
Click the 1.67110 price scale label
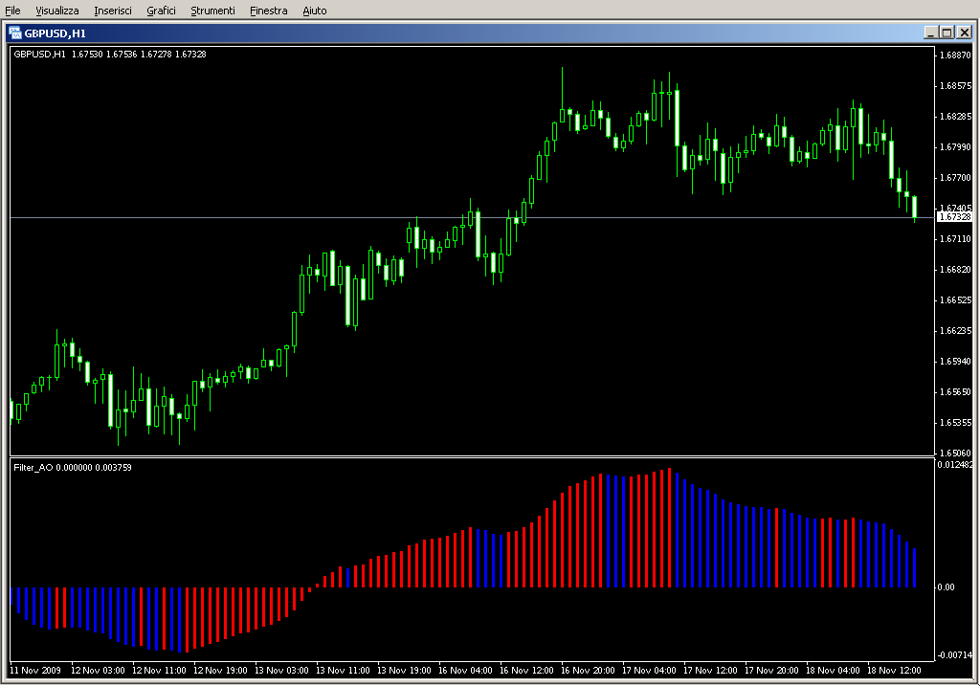click(x=955, y=238)
